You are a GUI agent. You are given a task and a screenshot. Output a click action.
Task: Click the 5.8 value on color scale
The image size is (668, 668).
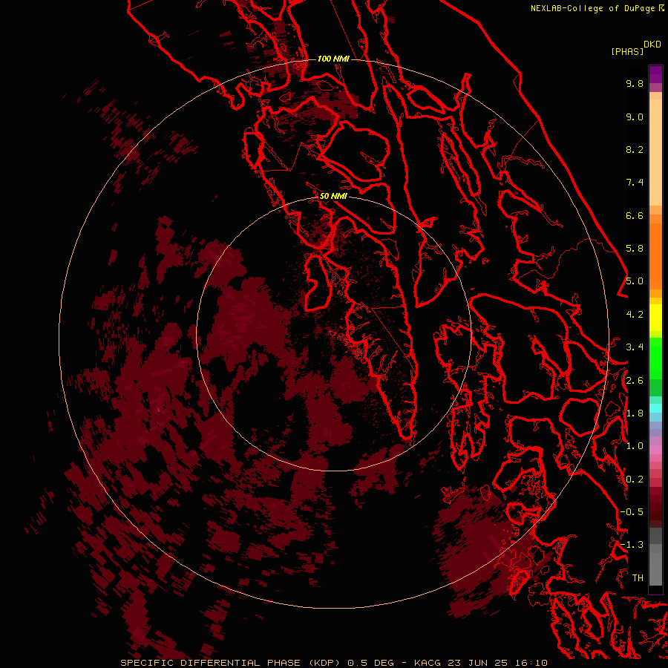tap(635, 249)
